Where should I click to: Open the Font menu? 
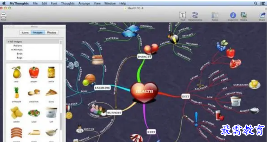(x=54, y=3)
